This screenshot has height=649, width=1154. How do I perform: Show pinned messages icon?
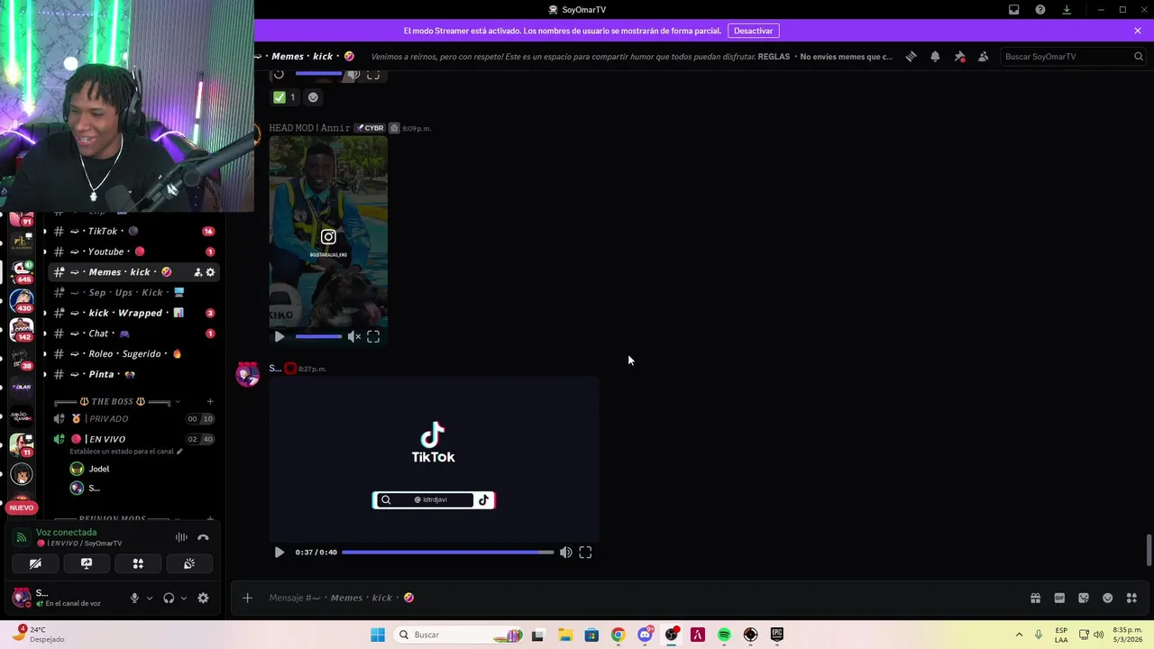tap(959, 57)
